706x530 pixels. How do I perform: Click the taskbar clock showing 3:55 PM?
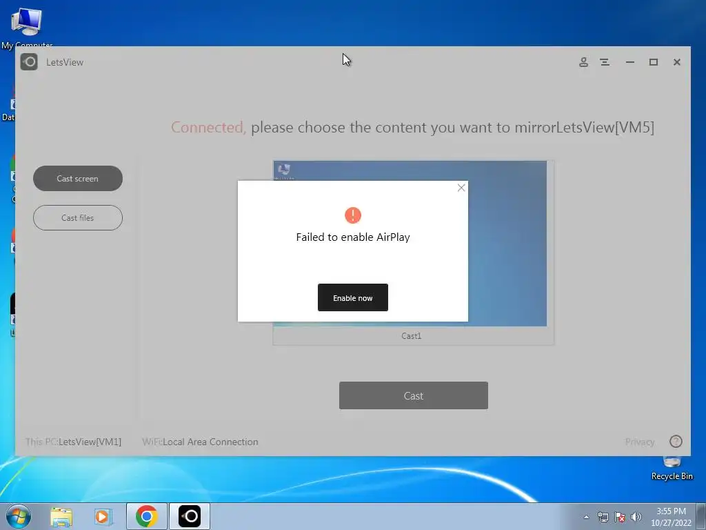coord(671,517)
